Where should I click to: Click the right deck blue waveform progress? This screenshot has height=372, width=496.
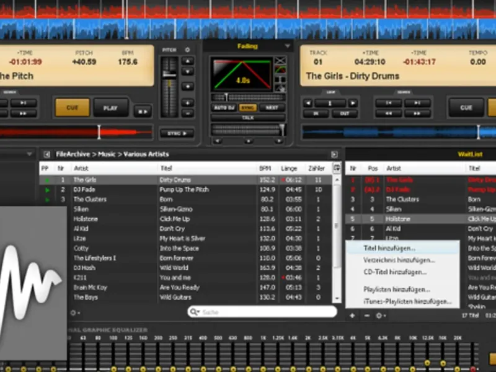click(x=399, y=132)
